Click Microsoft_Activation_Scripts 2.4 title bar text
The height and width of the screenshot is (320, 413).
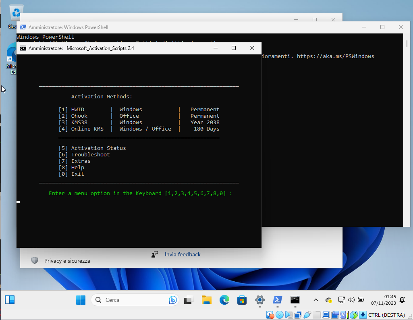100,48
